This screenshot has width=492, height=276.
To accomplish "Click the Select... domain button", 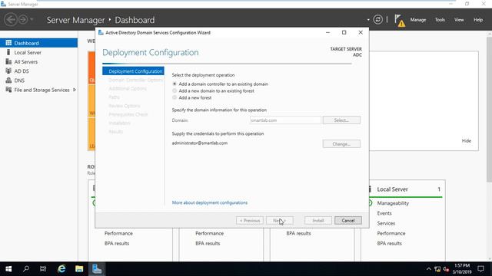I will [x=341, y=120].
